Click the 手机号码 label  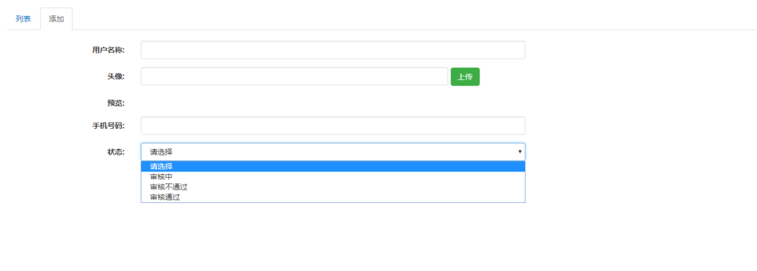coord(109,125)
